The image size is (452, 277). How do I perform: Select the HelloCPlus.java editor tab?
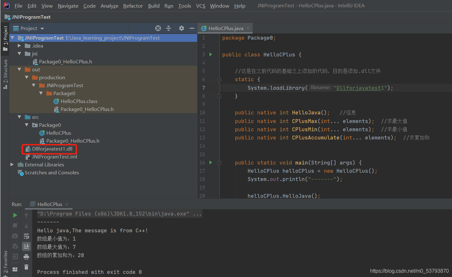pyautogui.click(x=226, y=28)
